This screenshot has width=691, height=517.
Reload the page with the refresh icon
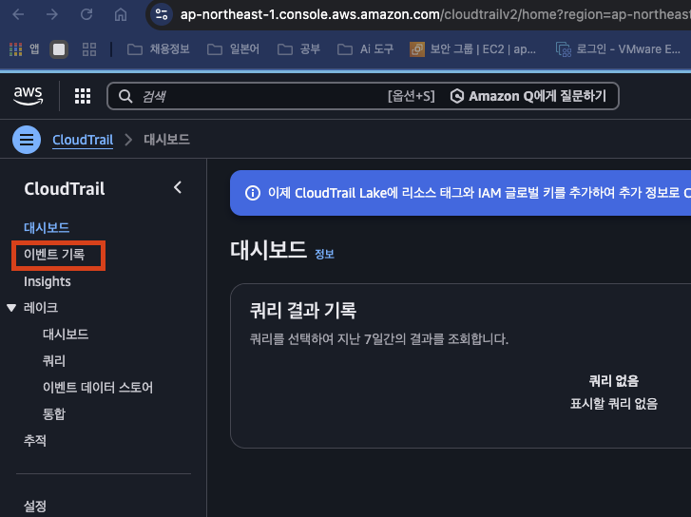tap(86, 14)
